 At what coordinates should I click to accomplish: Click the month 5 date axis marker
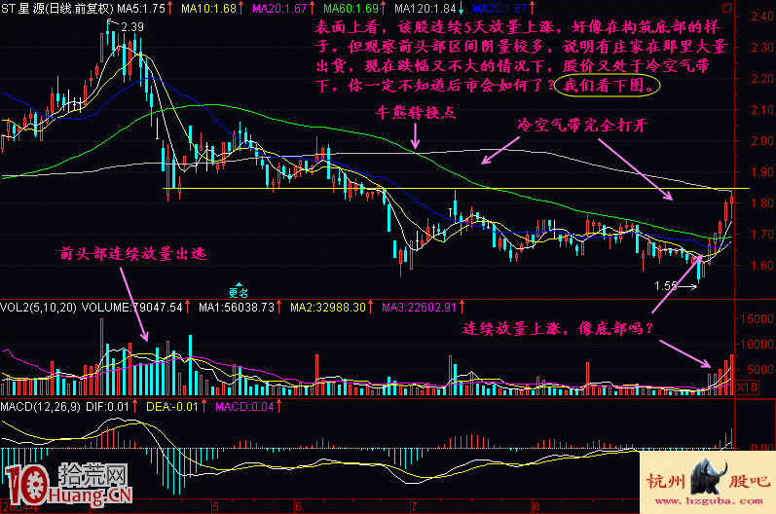215,507
